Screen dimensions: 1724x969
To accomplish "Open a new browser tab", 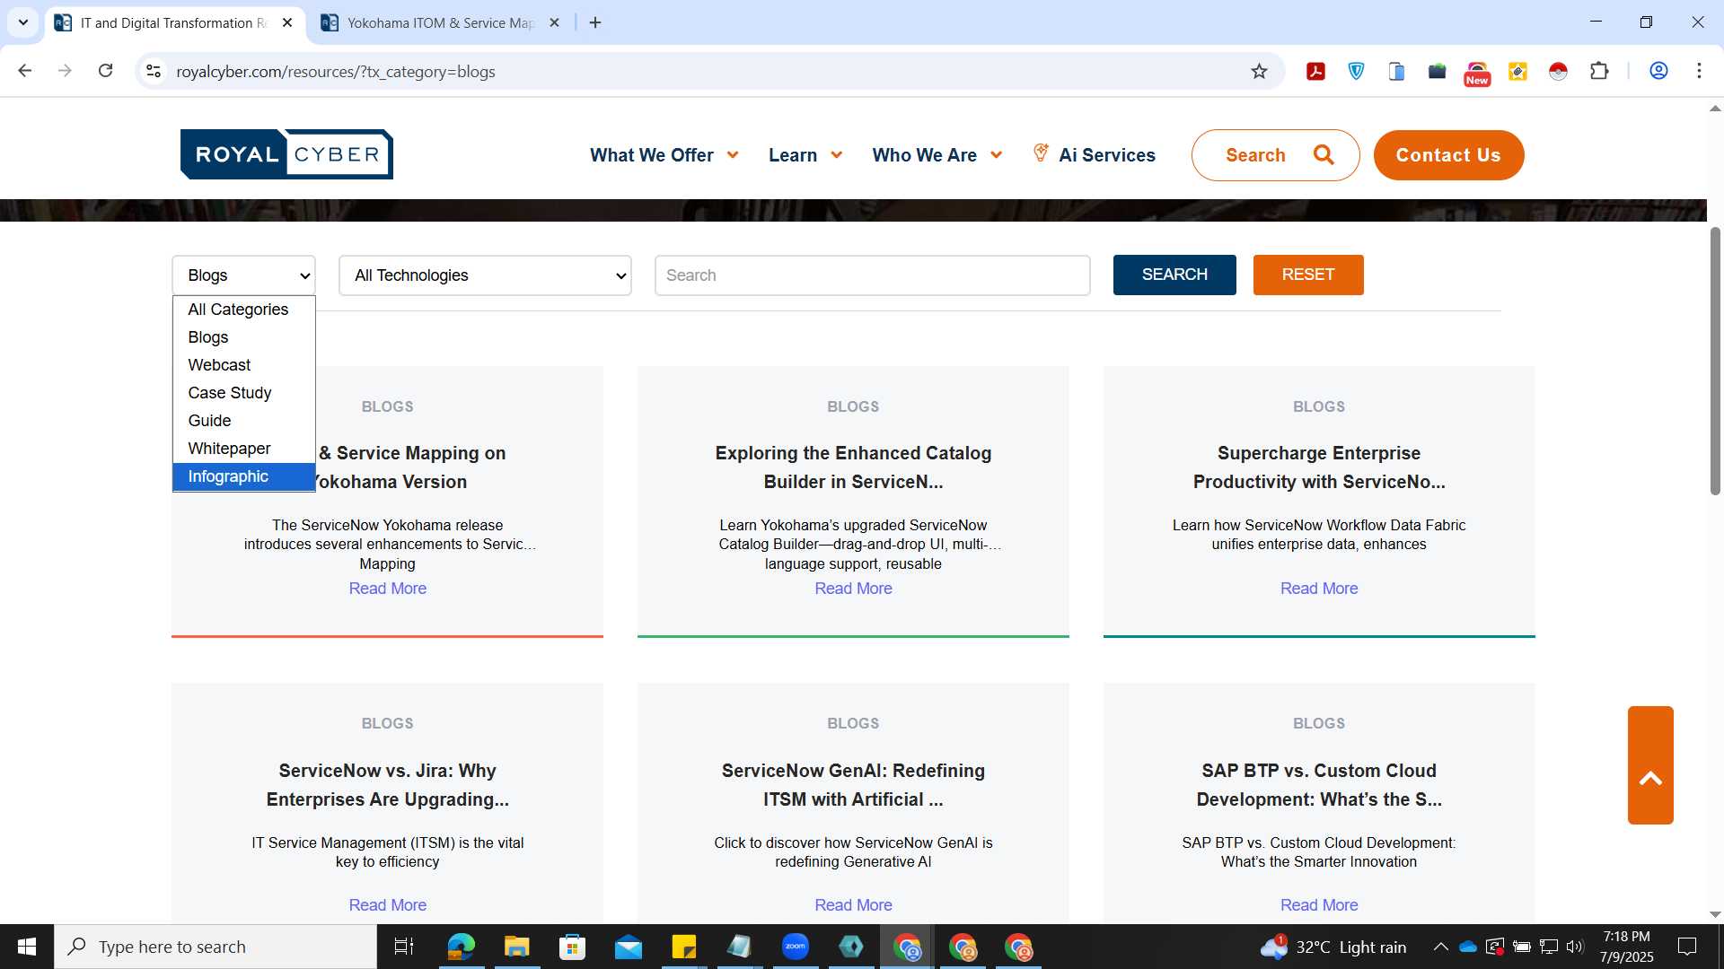I will (x=595, y=22).
